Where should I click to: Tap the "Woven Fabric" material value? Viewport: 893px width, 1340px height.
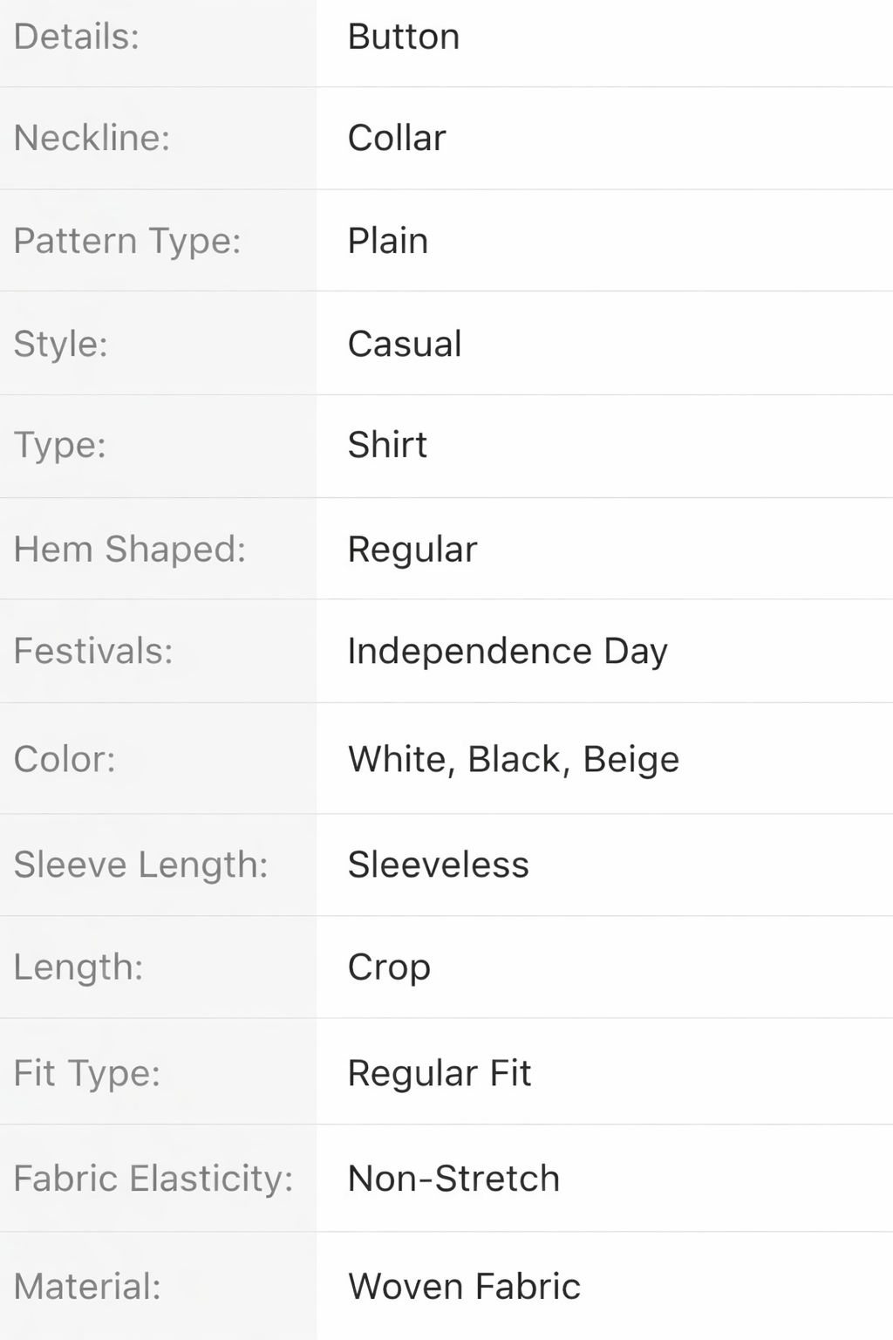464,1287
